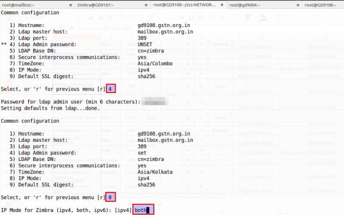344x215 pixels.
Task: Close the root@GD9108:~/zcs-NETWOR... tab
Action: pos(222,5)
